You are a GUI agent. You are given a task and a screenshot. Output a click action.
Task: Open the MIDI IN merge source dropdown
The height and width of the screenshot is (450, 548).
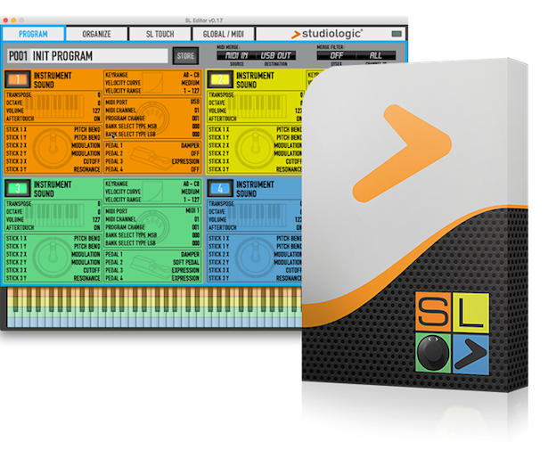tap(238, 55)
